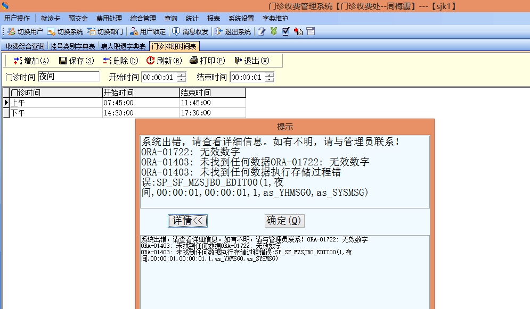Image resolution: width=530 pixels, height=309 pixels.
Task: Click the 07:45:00 start time cell
Action: pyautogui.click(x=141, y=103)
